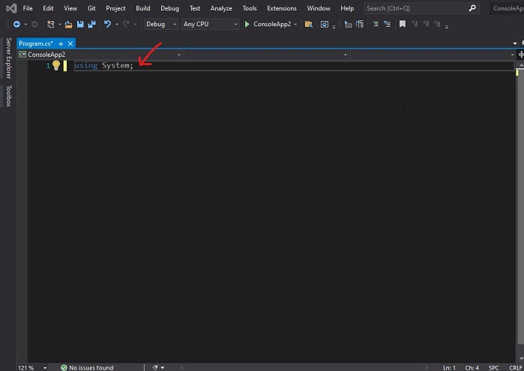Click the comment lines icon
The width and height of the screenshot is (524, 371).
(387, 24)
